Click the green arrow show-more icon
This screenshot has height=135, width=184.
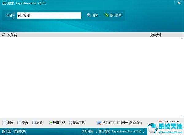pyautogui.click(x=106, y=15)
